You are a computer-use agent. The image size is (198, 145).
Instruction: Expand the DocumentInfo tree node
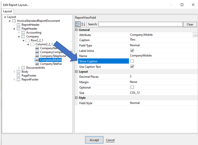pyautogui.click(x=19, y=68)
